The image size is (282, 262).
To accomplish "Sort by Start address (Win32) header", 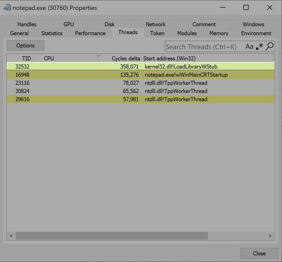I will (x=207, y=59).
